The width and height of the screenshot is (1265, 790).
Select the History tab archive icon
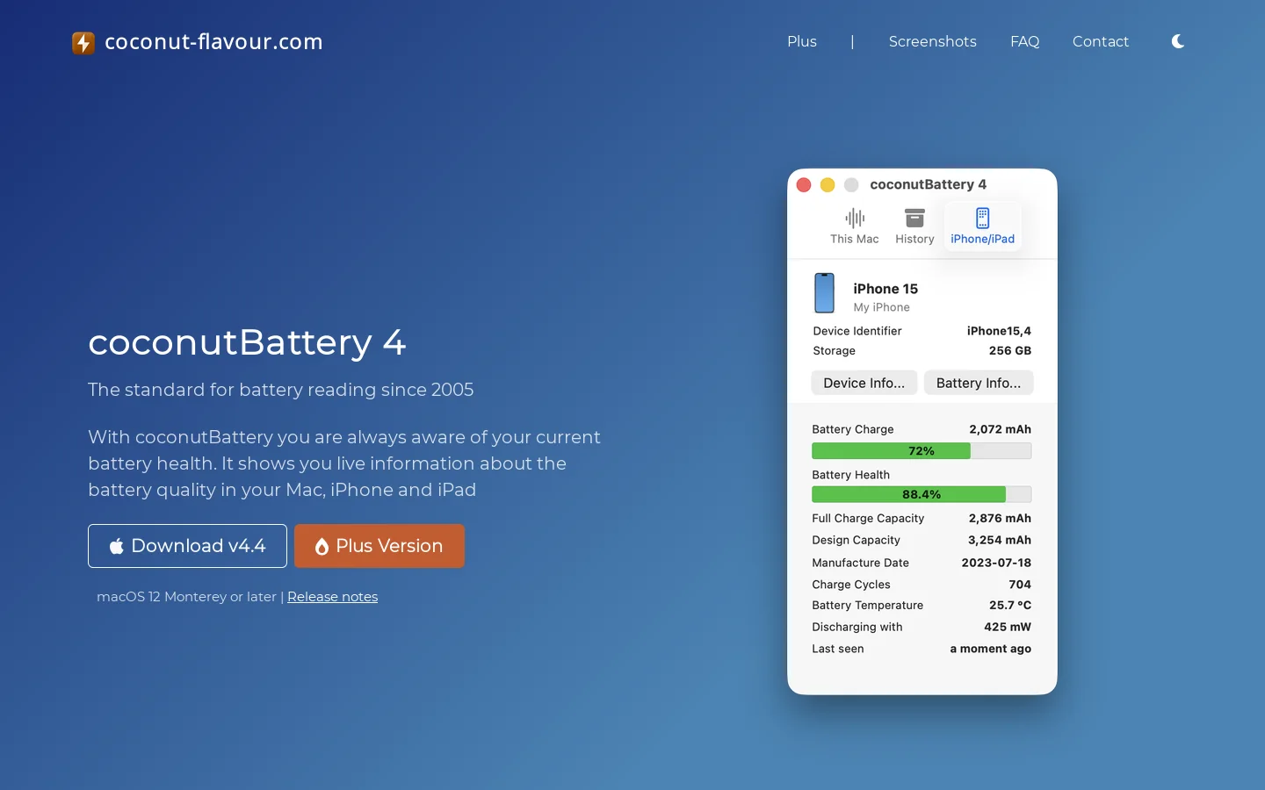tap(914, 218)
